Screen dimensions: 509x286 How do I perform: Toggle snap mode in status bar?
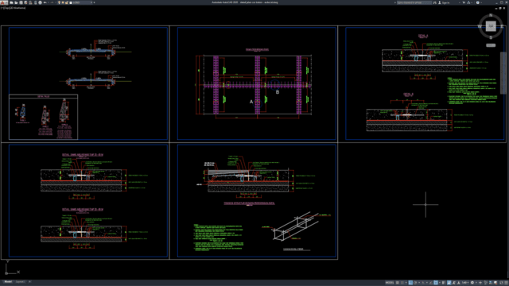[x=402, y=283]
